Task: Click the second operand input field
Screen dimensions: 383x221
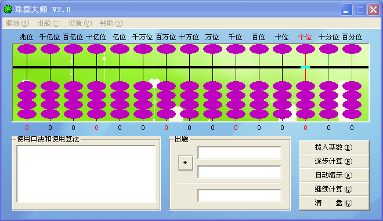Action: tap(239, 172)
